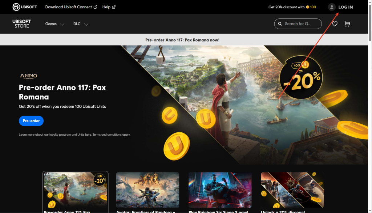The image size is (372, 213).
Task: Open the shopping cart icon
Action: 347,24
